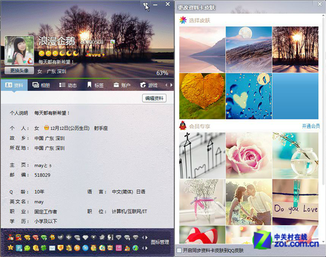Click the blue round ball icon in the badge bar
326x257 pixels.
85,248
